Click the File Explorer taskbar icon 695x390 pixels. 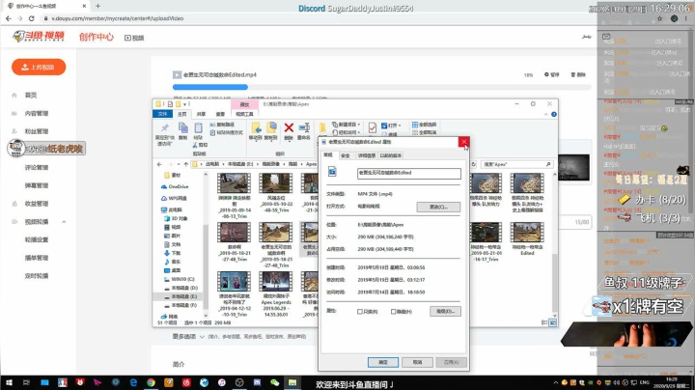[x=292, y=382]
